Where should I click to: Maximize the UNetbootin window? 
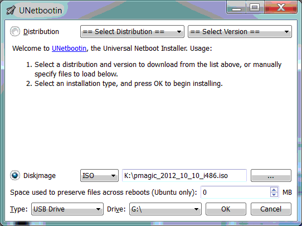tap(255, 8)
